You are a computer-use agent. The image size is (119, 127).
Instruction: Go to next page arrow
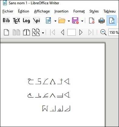[81, 32]
